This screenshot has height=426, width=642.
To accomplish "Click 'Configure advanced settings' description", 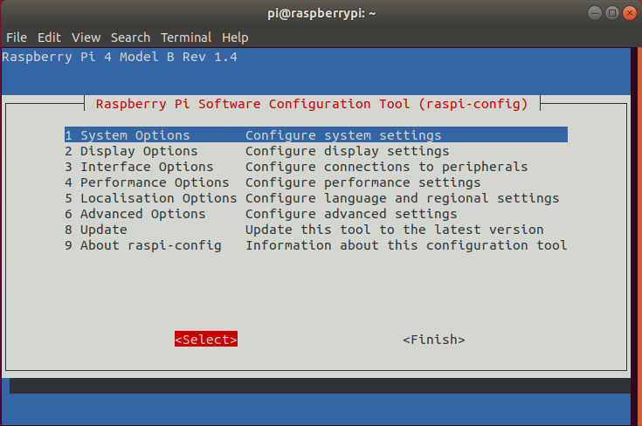I will click(x=351, y=214).
